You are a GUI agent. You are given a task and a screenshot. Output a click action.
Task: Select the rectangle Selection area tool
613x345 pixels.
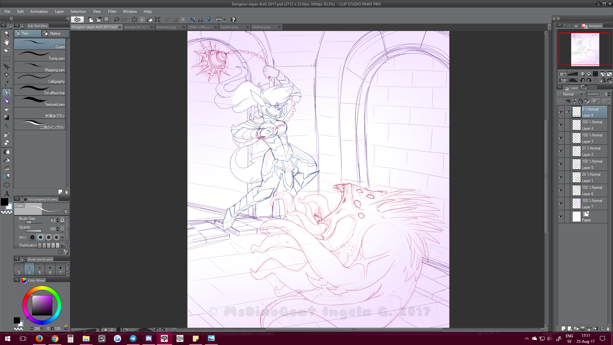tap(6, 58)
